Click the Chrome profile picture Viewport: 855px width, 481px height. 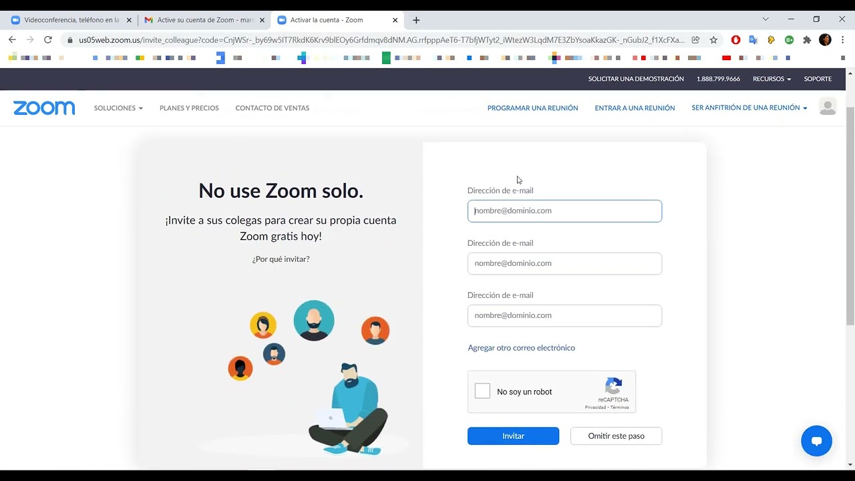point(825,40)
